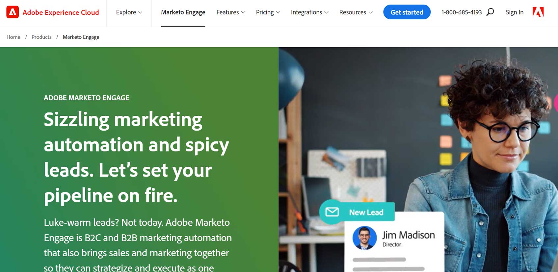Click the Marketo Engage breadcrumb text
Viewport: 558px width, 272px height.
pos(81,37)
